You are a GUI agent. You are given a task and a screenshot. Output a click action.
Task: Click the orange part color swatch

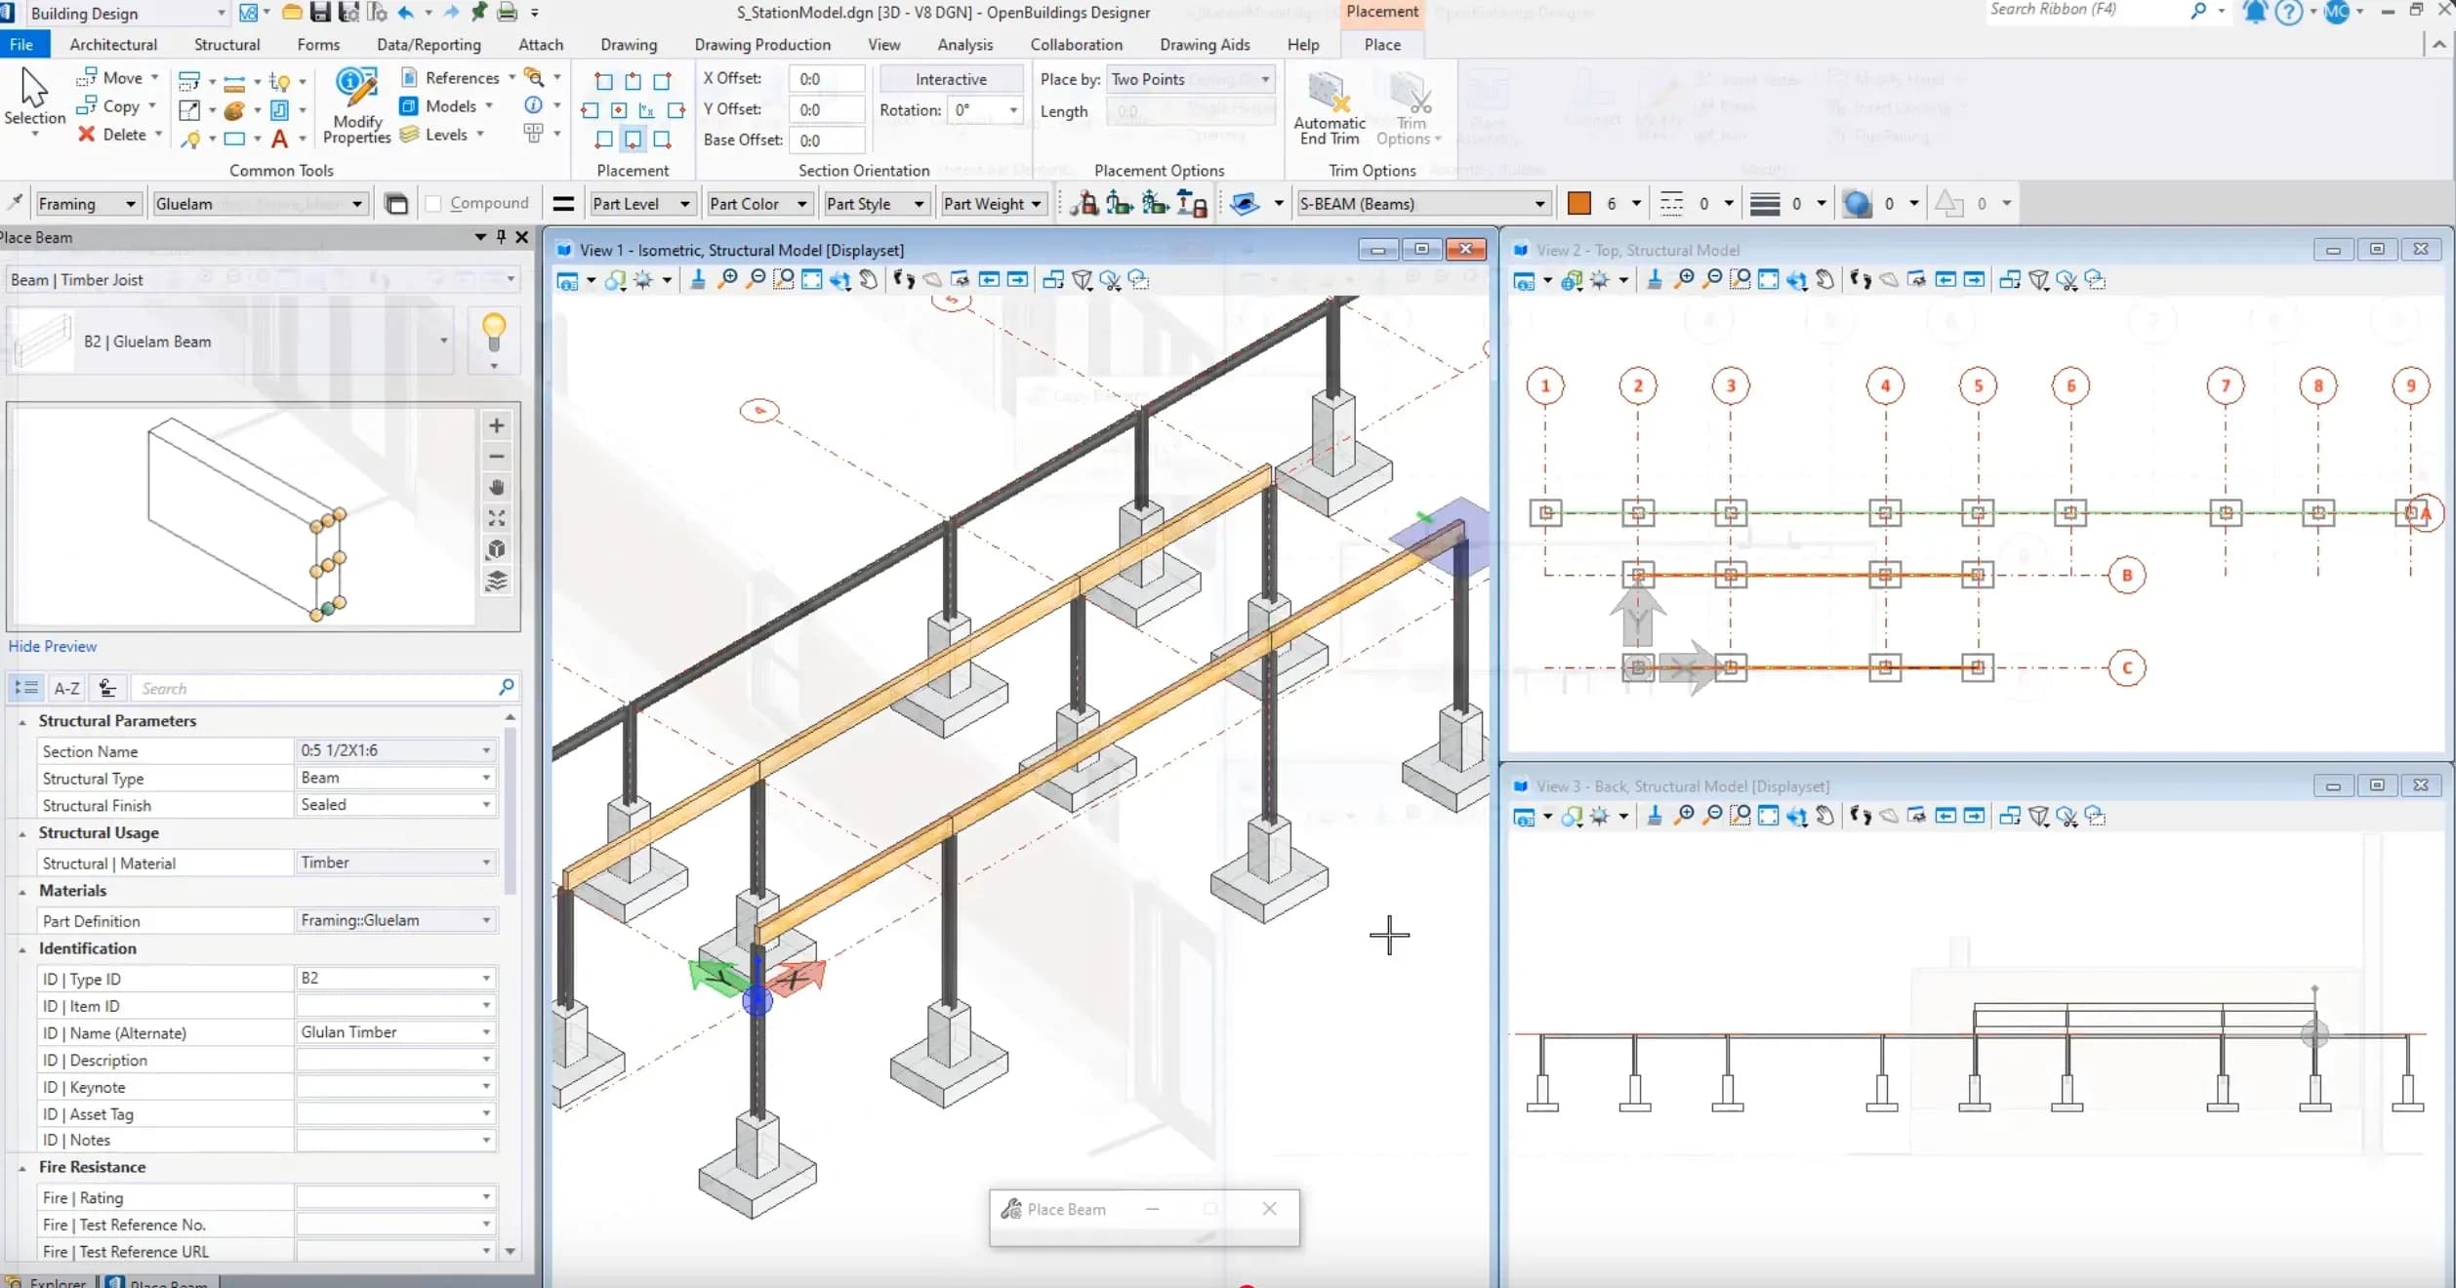(1579, 203)
